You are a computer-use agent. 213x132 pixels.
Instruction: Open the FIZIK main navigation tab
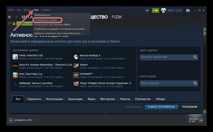pyautogui.click(x=117, y=17)
